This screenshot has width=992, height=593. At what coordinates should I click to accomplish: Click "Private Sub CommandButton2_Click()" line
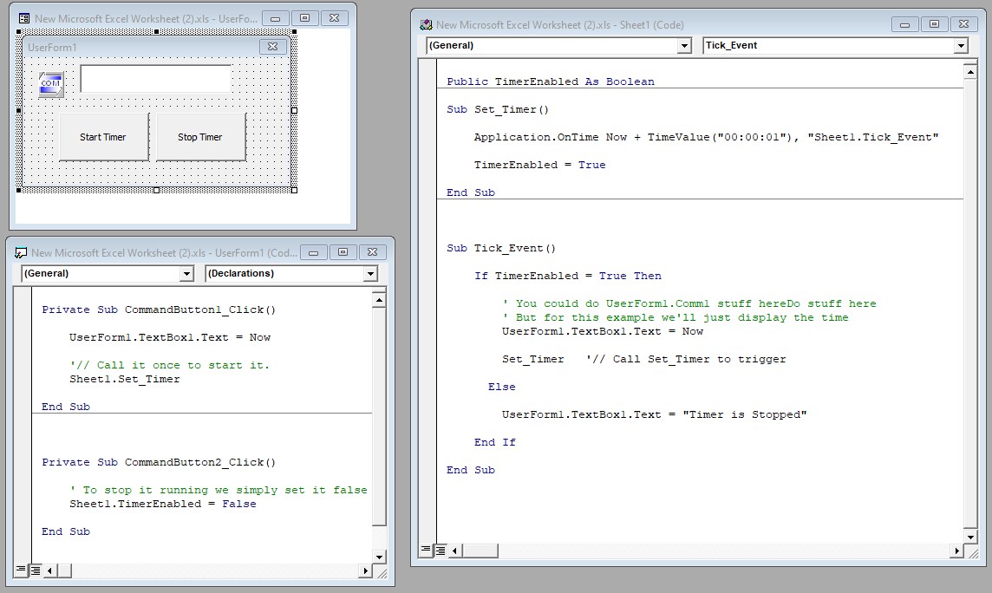[159, 463]
